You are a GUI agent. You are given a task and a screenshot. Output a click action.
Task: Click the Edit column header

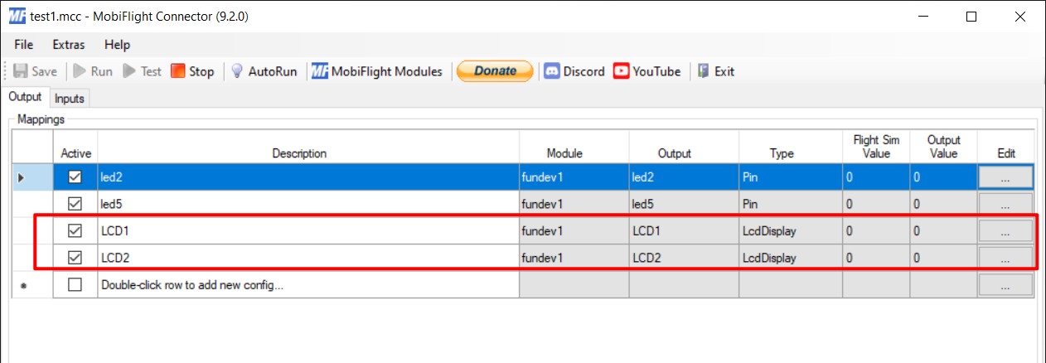(x=1005, y=147)
